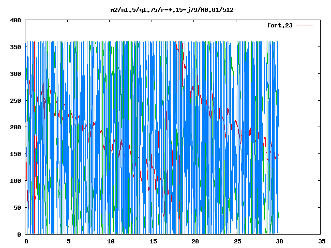Click the red legend line sample
Screen dimensions: 331x248
(x=305, y=25)
